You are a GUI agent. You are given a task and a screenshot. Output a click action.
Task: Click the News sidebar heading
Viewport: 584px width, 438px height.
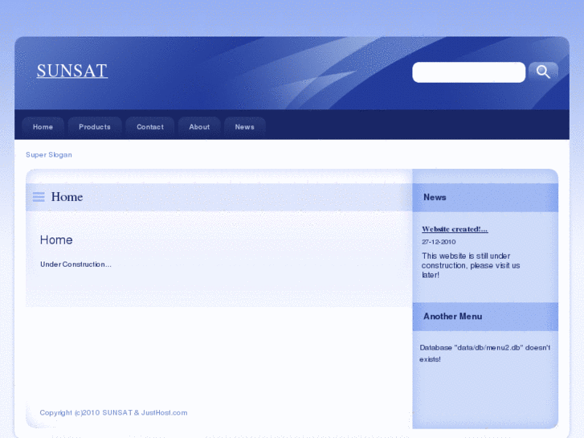pyautogui.click(x=435, y=197)
